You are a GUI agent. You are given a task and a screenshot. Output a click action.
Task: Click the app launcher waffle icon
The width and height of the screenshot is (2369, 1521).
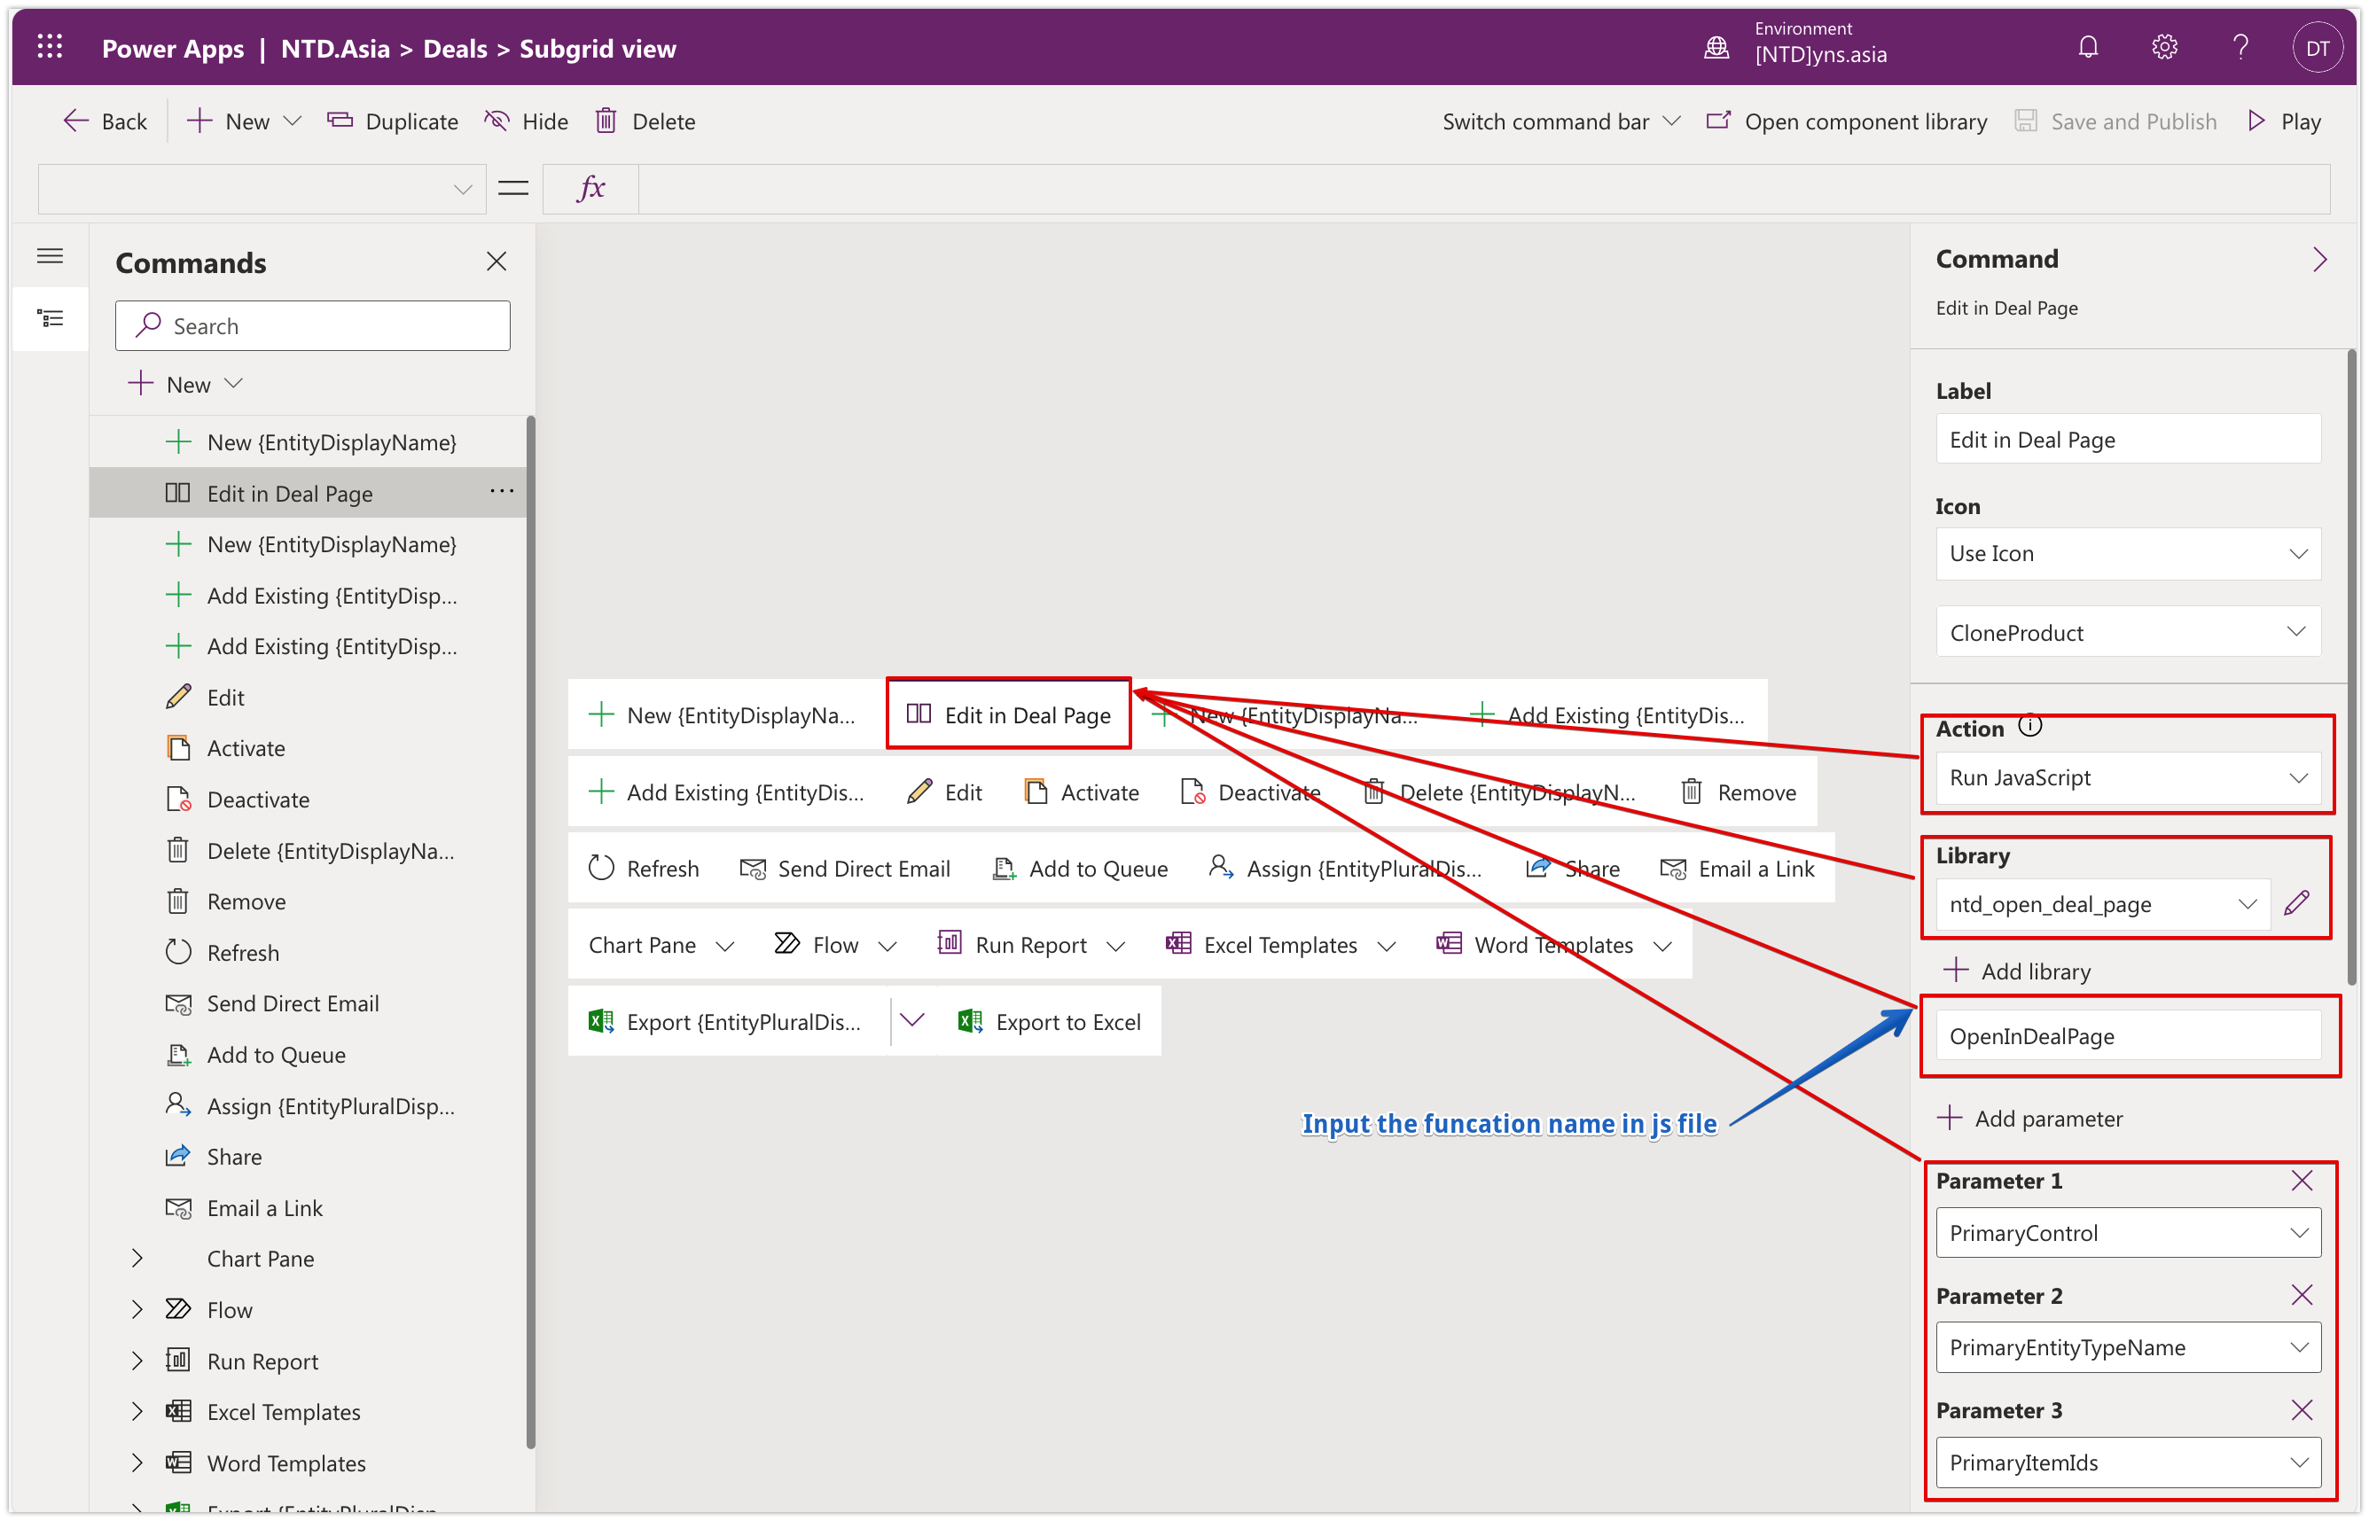click(x=50, y=47)
